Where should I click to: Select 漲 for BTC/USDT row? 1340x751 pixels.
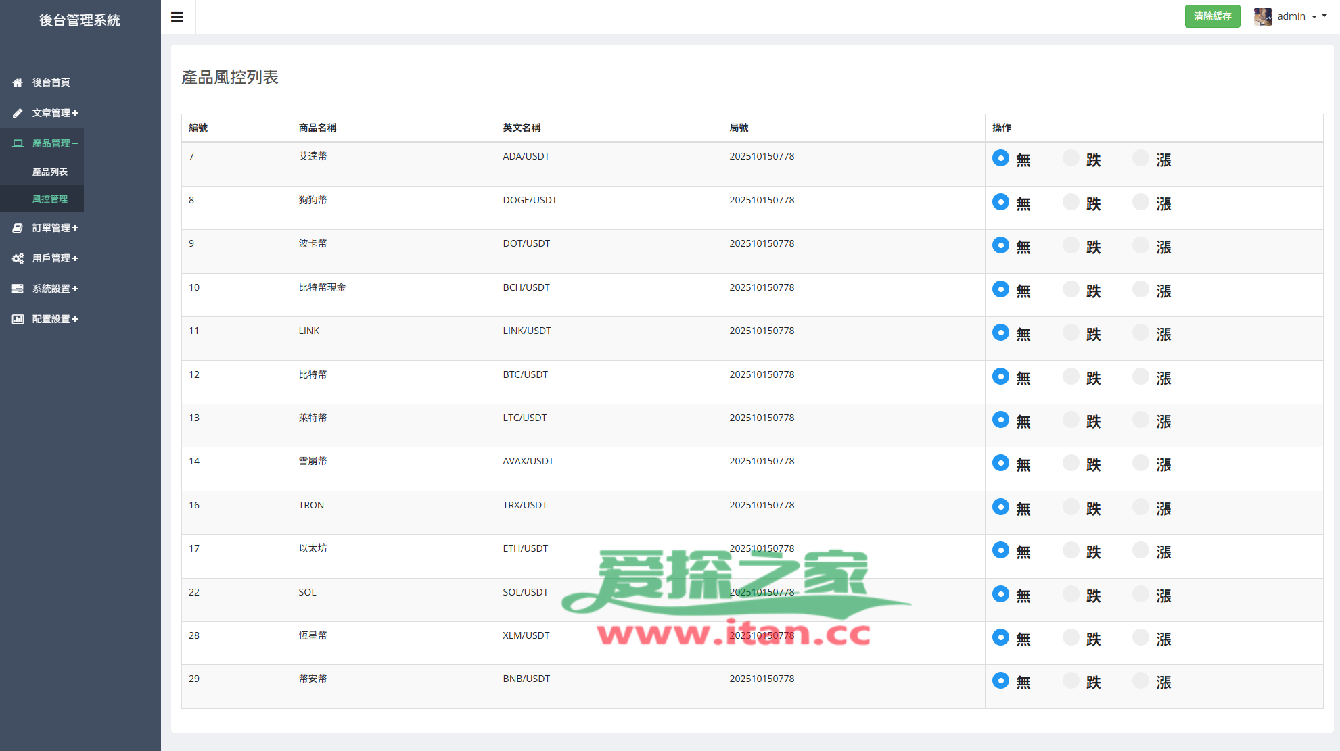1140,377
